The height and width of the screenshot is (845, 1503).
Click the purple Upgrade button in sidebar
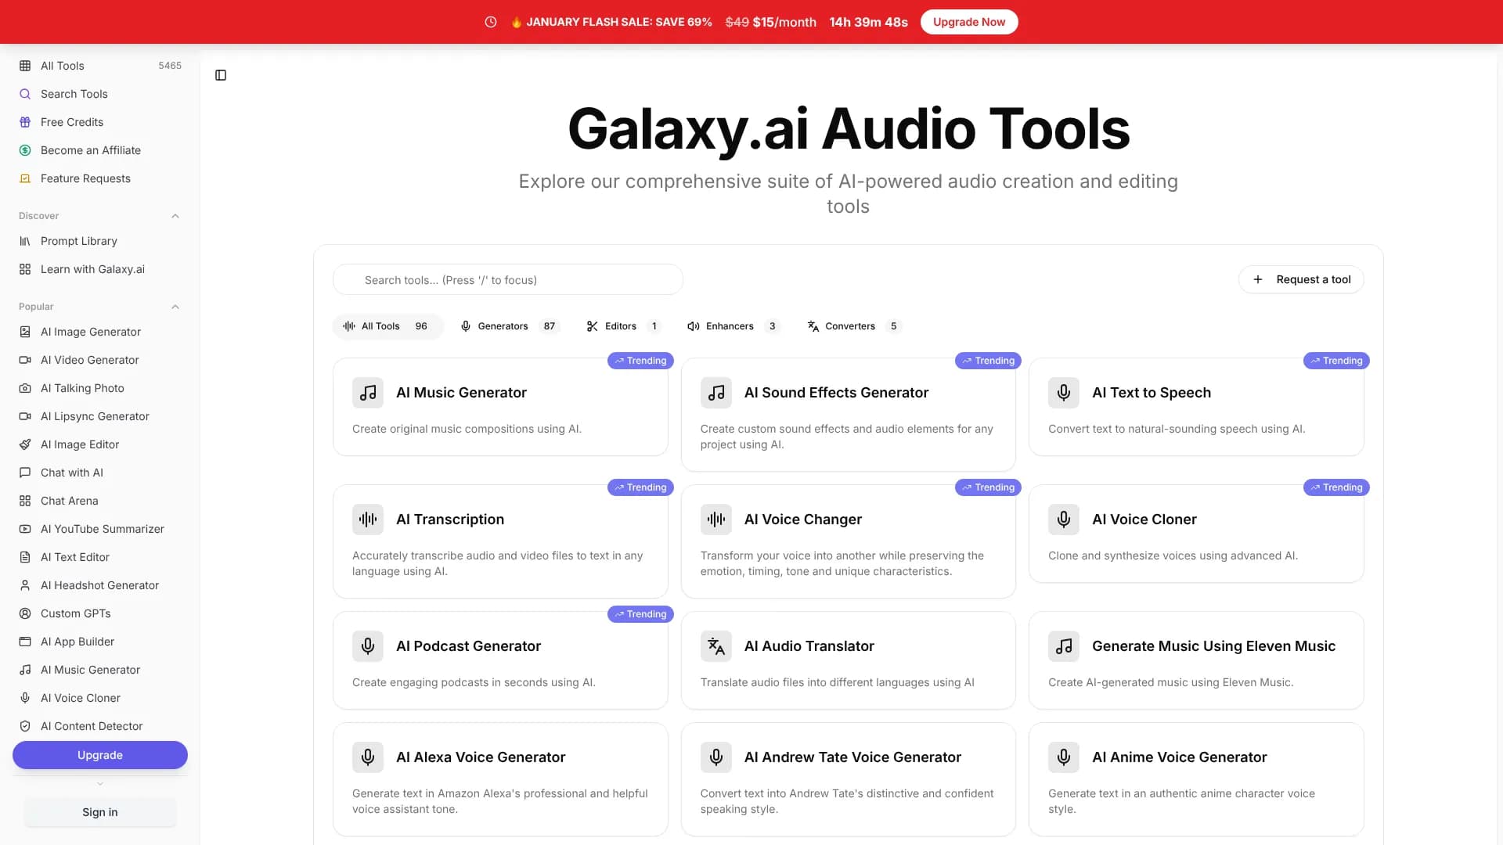point(100,755)
